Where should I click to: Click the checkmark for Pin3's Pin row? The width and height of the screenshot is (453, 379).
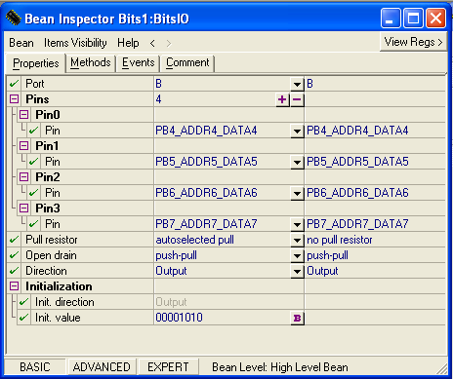pyautogui.click(x=33, y=224)
